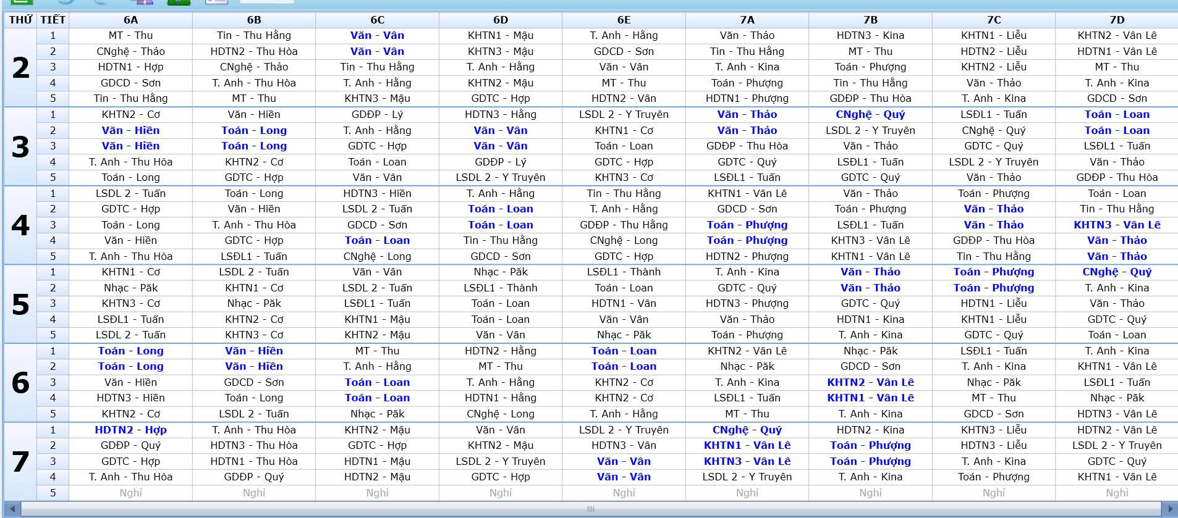Click the TIẾT column header
Viewport: 1178px width, 518px height.
tap(53, 20)
